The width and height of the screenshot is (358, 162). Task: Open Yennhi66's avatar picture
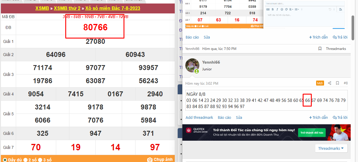(x=192, y=65)
